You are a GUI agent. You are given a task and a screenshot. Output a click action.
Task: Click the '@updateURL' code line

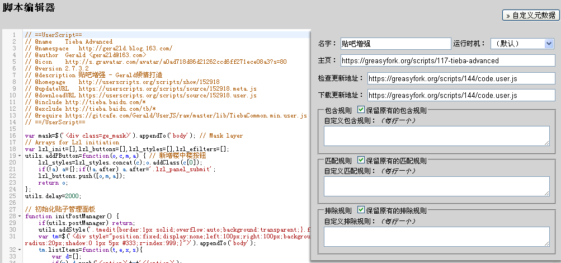click(x=141, y=89)
